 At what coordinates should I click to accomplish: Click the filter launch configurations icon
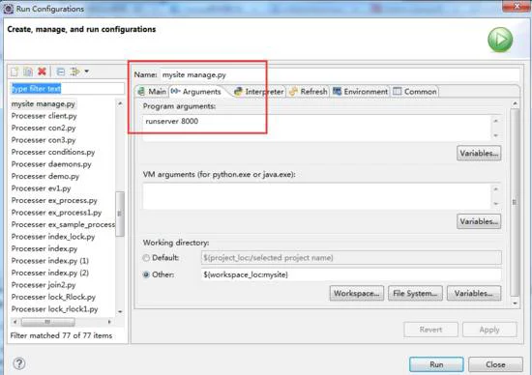[74, 72]
